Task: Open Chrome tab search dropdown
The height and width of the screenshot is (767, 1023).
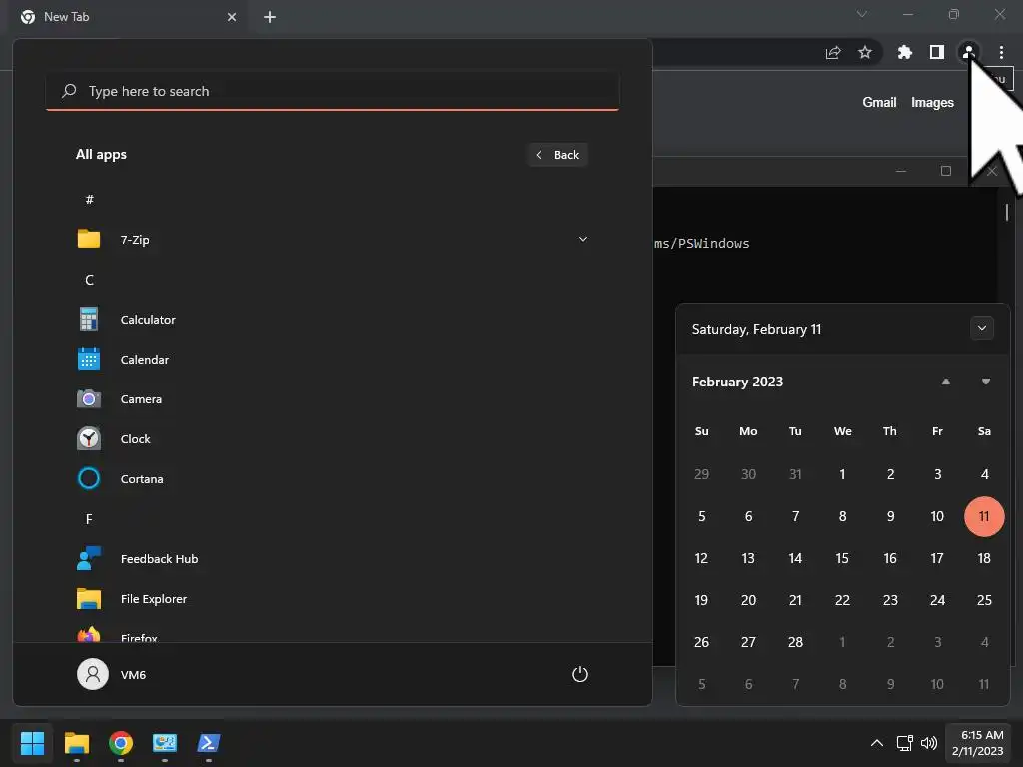Action: (x=862, y=14)
